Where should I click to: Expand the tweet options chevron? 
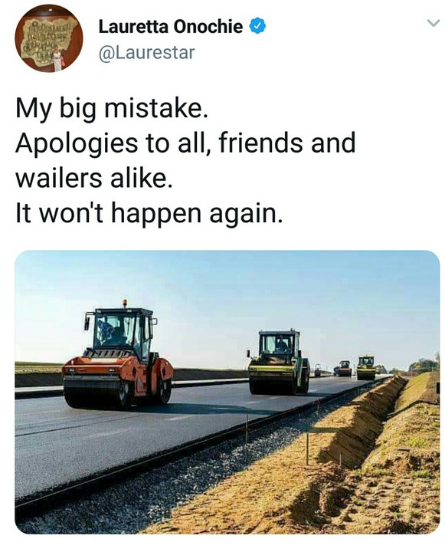click(x=433, y=24)
